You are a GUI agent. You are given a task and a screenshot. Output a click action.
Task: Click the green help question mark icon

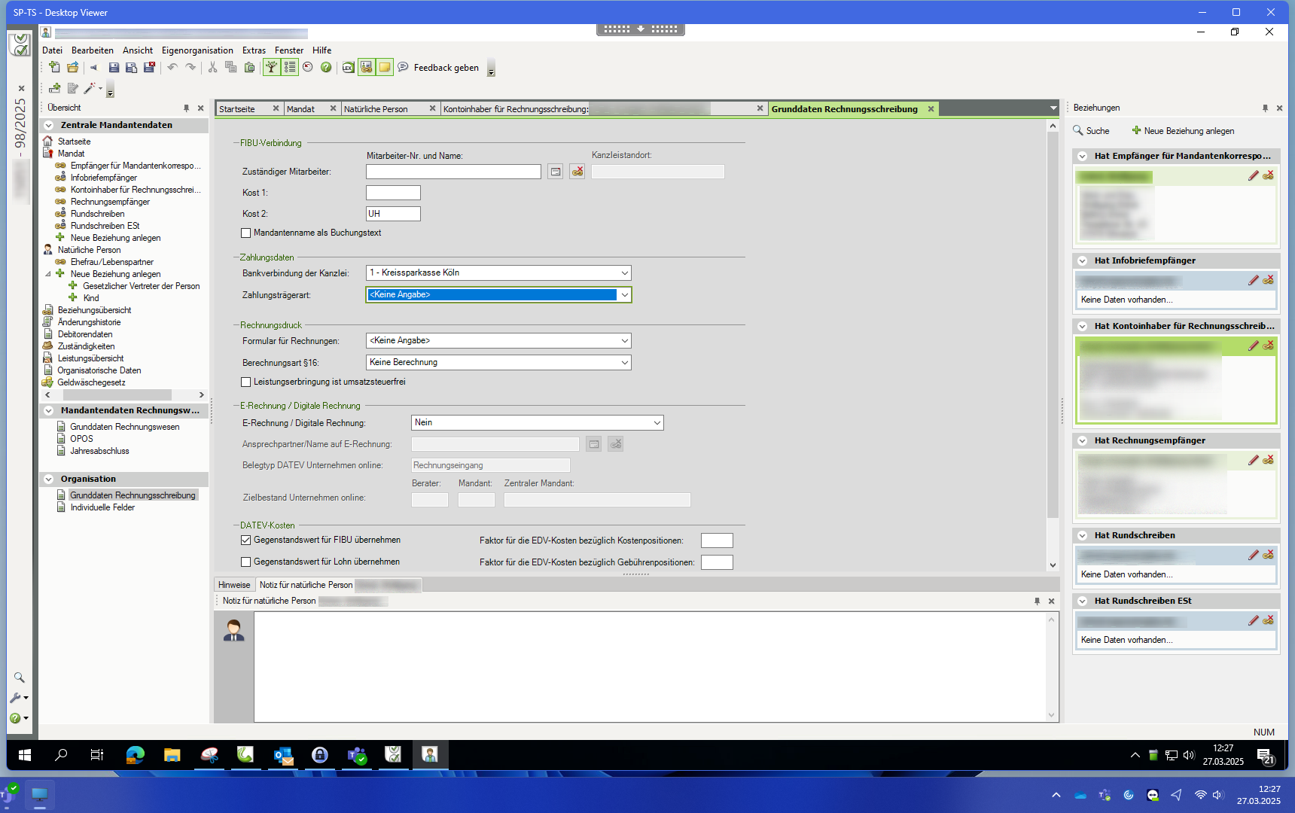pos(326,68)
